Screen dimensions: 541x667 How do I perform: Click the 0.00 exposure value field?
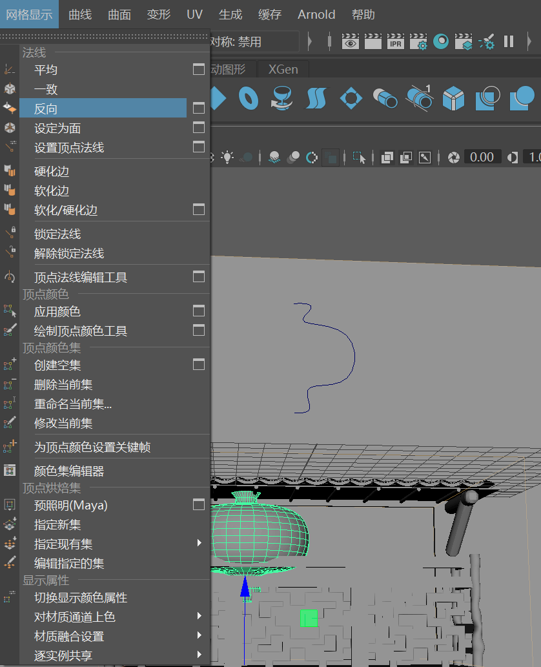click(482, 158)
